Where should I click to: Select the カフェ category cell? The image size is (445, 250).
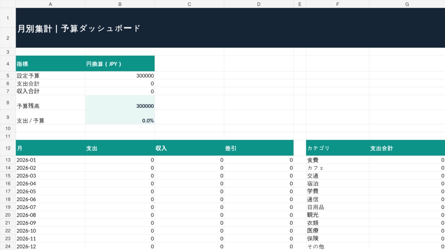click(x=337, y=168)
